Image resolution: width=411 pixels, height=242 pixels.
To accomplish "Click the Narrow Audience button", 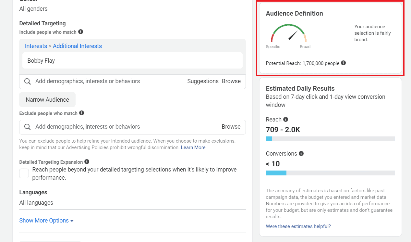I will click(47, 99).
